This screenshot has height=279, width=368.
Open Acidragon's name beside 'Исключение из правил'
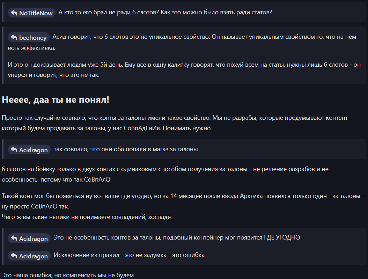33,256
